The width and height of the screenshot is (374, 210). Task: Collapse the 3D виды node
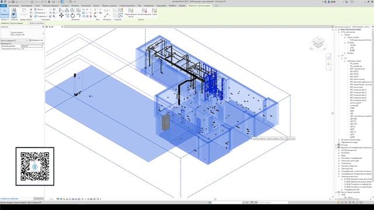coord(345,43)
